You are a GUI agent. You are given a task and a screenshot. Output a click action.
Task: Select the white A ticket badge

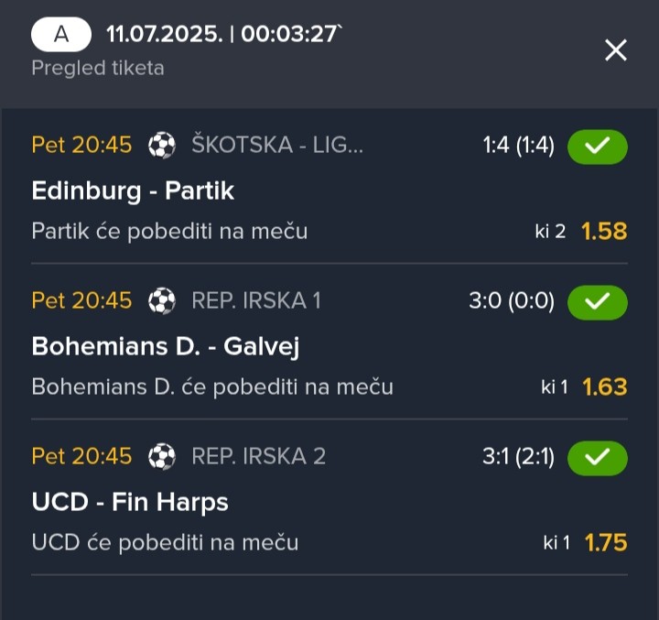pos(61,34)
